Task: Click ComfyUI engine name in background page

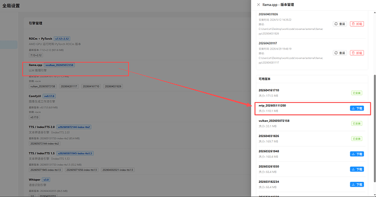Action: (35, 96)
